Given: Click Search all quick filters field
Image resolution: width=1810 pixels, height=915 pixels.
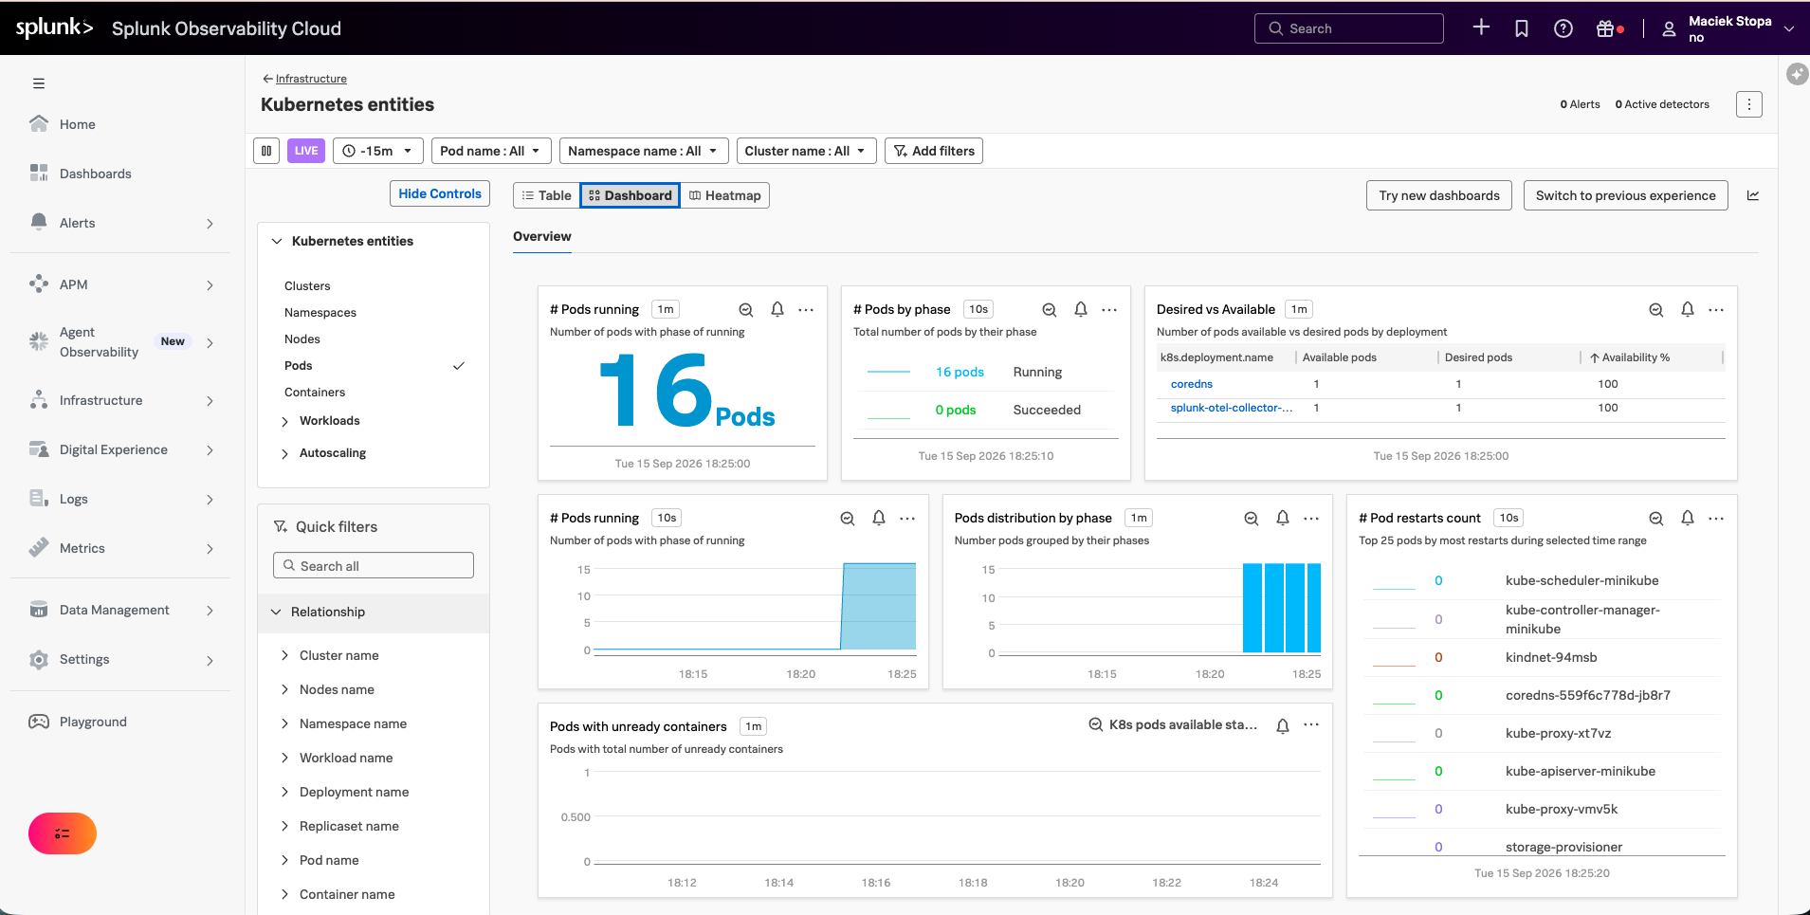Looking at the screenshot, I should coord(374,566).
